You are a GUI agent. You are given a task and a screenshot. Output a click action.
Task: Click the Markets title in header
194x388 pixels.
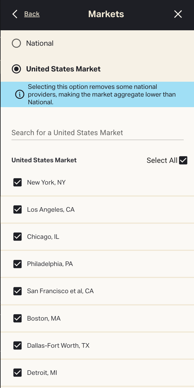106,14
